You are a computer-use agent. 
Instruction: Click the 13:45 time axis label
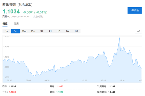tap(103, 80)
